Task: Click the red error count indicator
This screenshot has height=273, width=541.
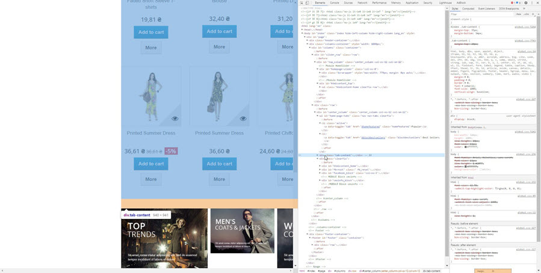Action: tap(513, 3)
